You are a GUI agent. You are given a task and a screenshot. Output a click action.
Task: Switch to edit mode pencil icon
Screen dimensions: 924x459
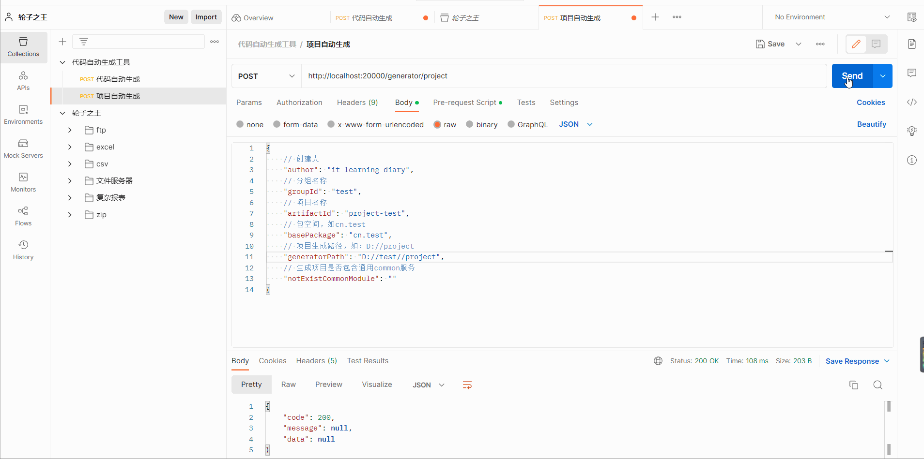pos(856,44)
